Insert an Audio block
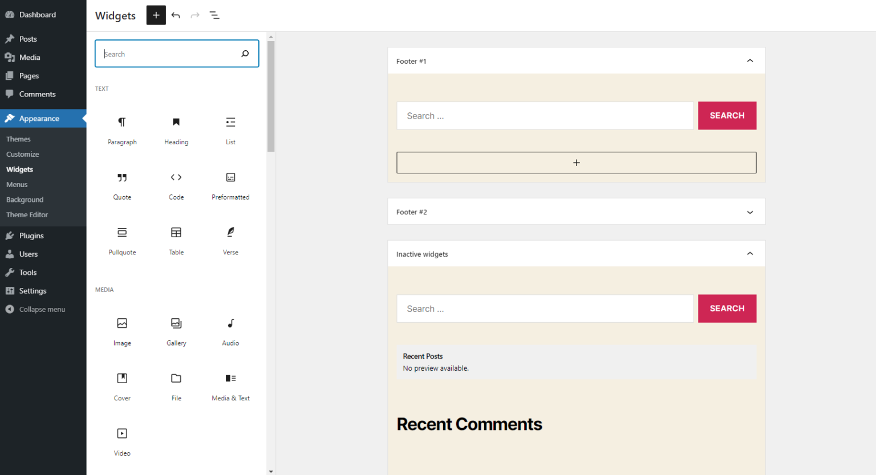The height and width of the screenshot is (475, 876). 230,332
